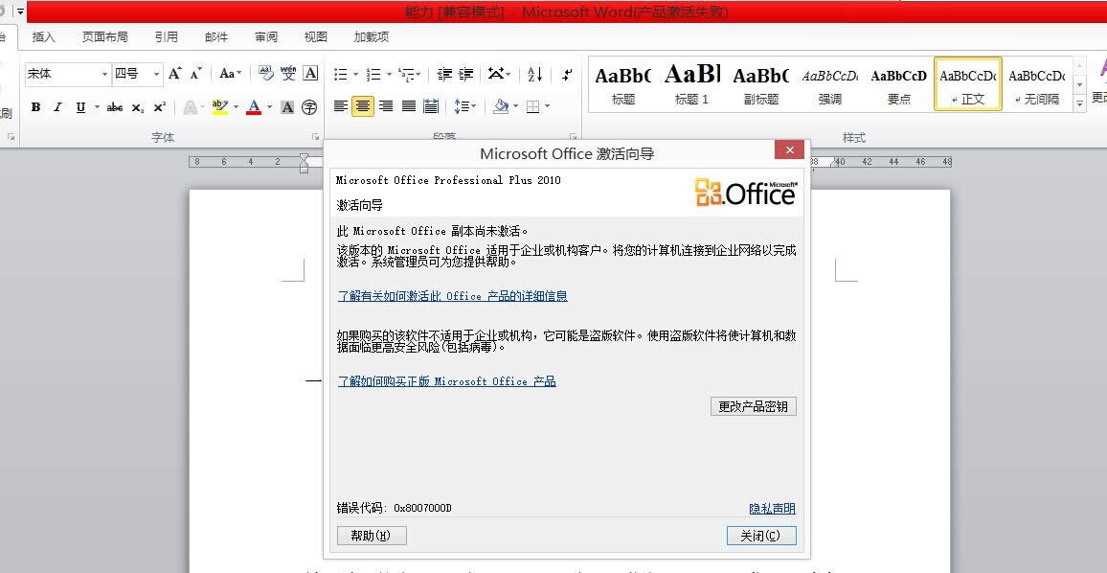Toggle bold formatting
Screen dimensions: 1107x573
[x=35, y=107]
